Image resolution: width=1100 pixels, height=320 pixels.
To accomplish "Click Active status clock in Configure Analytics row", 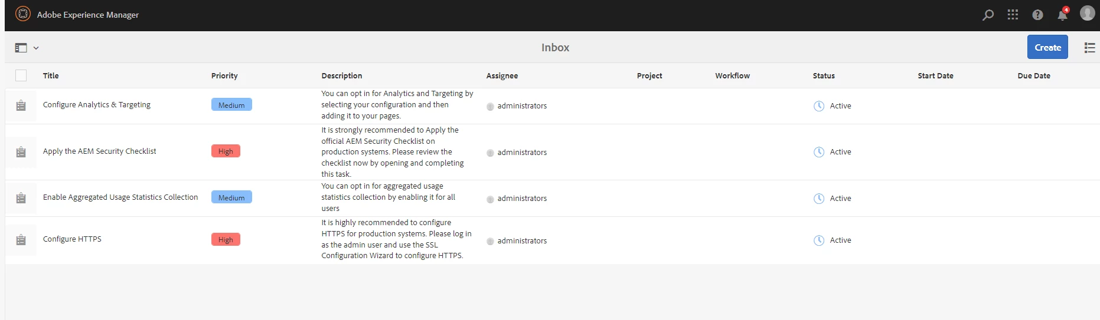I will (x=819, y=106).
